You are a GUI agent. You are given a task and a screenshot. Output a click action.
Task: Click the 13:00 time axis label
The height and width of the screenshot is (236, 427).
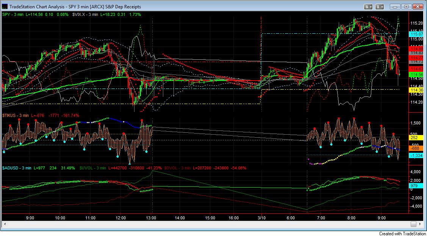pos(151,218)
